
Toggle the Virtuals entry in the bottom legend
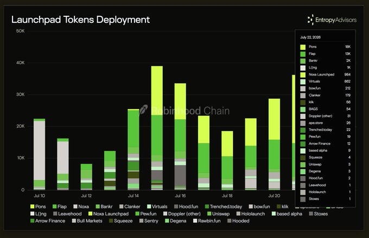click(157, 206)
